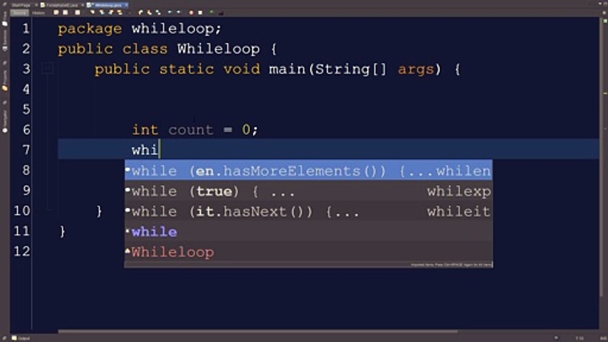Close the Whileloop.java tab
Screen dimensions: 608x342
click(126, 5)
